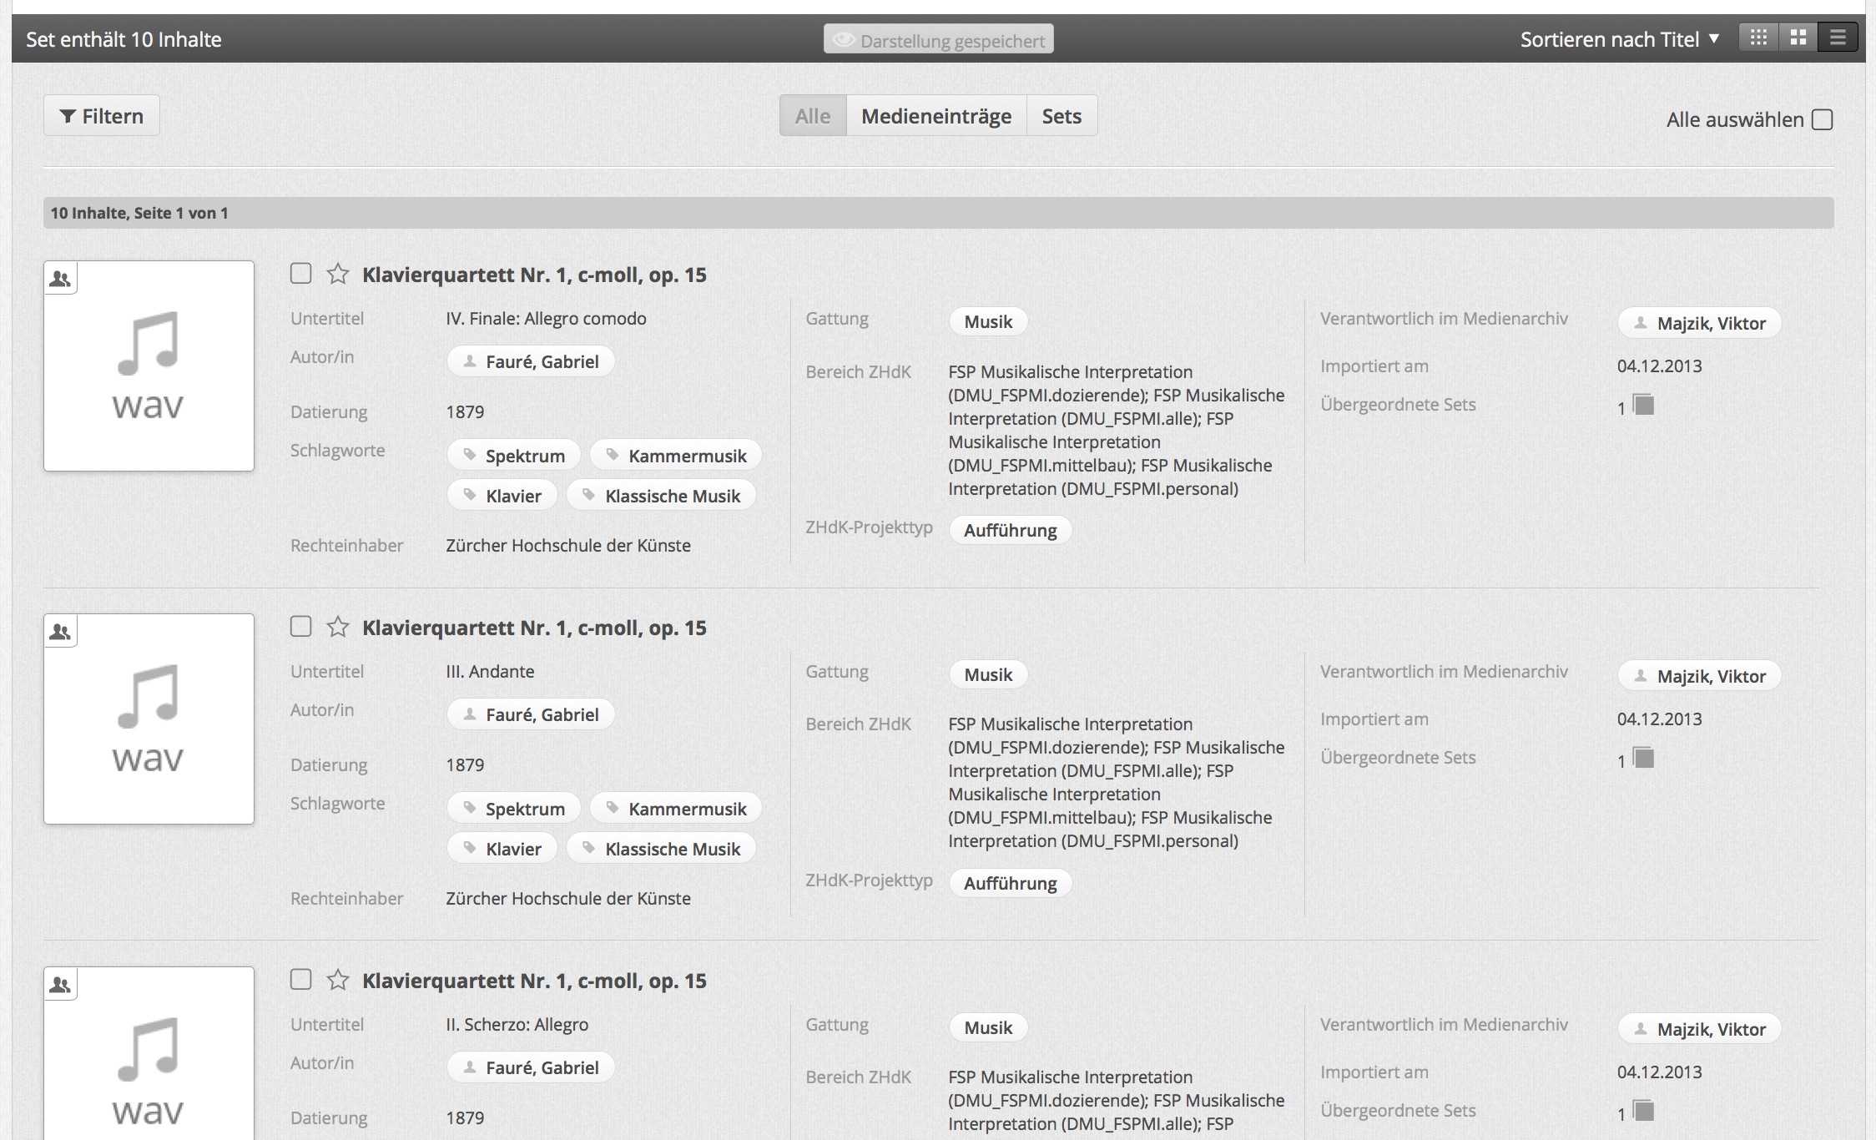
Task: Favorite the IV. Finale entry with star
Action: [x=338, y=275]
